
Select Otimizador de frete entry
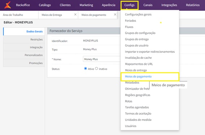[x=137, y=89]
